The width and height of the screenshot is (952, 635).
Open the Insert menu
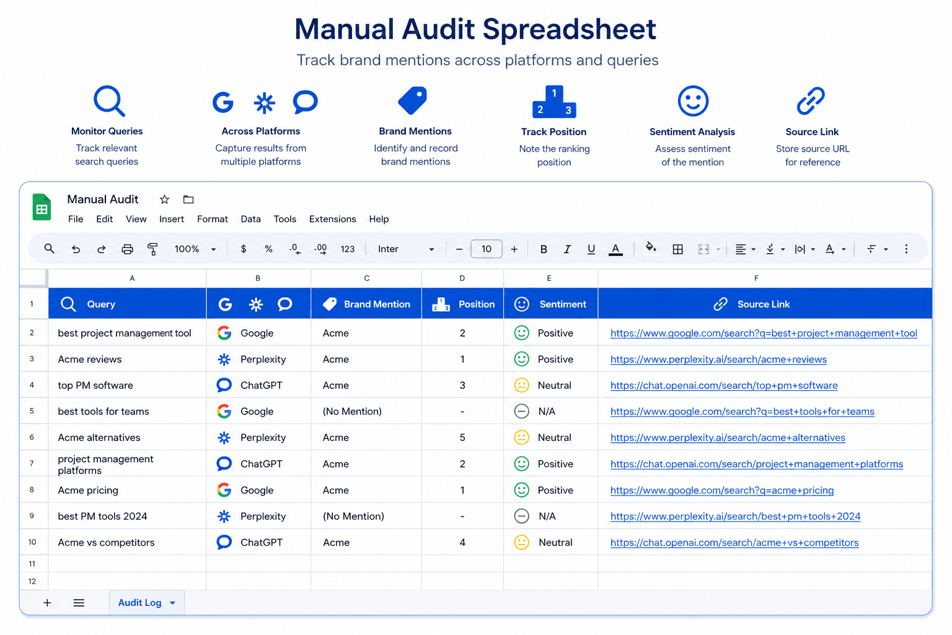pyautogui.click(x=172, y=219)
